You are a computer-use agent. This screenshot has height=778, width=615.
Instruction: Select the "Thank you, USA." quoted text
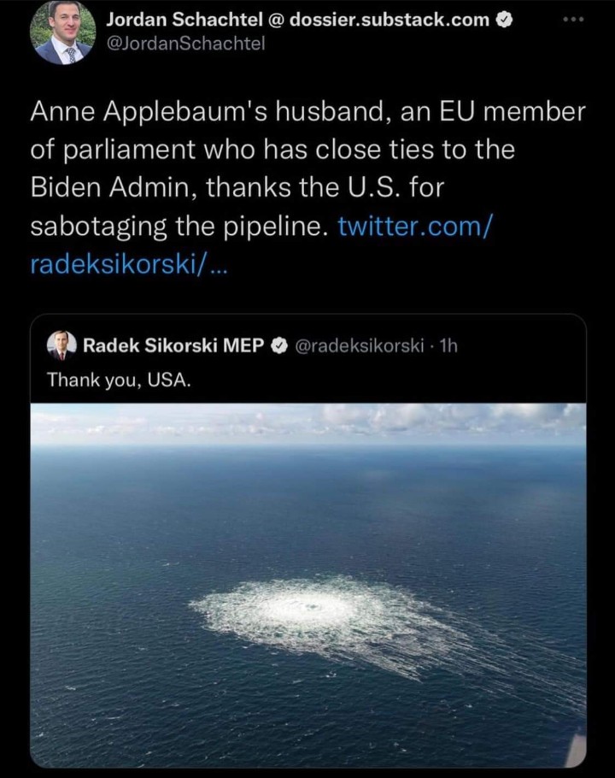tap(119, 379)
